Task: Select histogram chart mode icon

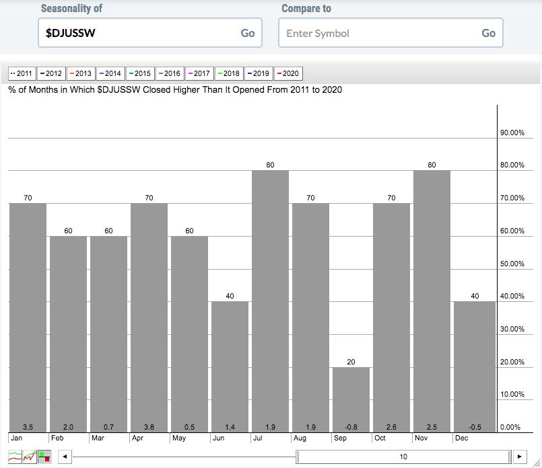Action: pos(44,457)
